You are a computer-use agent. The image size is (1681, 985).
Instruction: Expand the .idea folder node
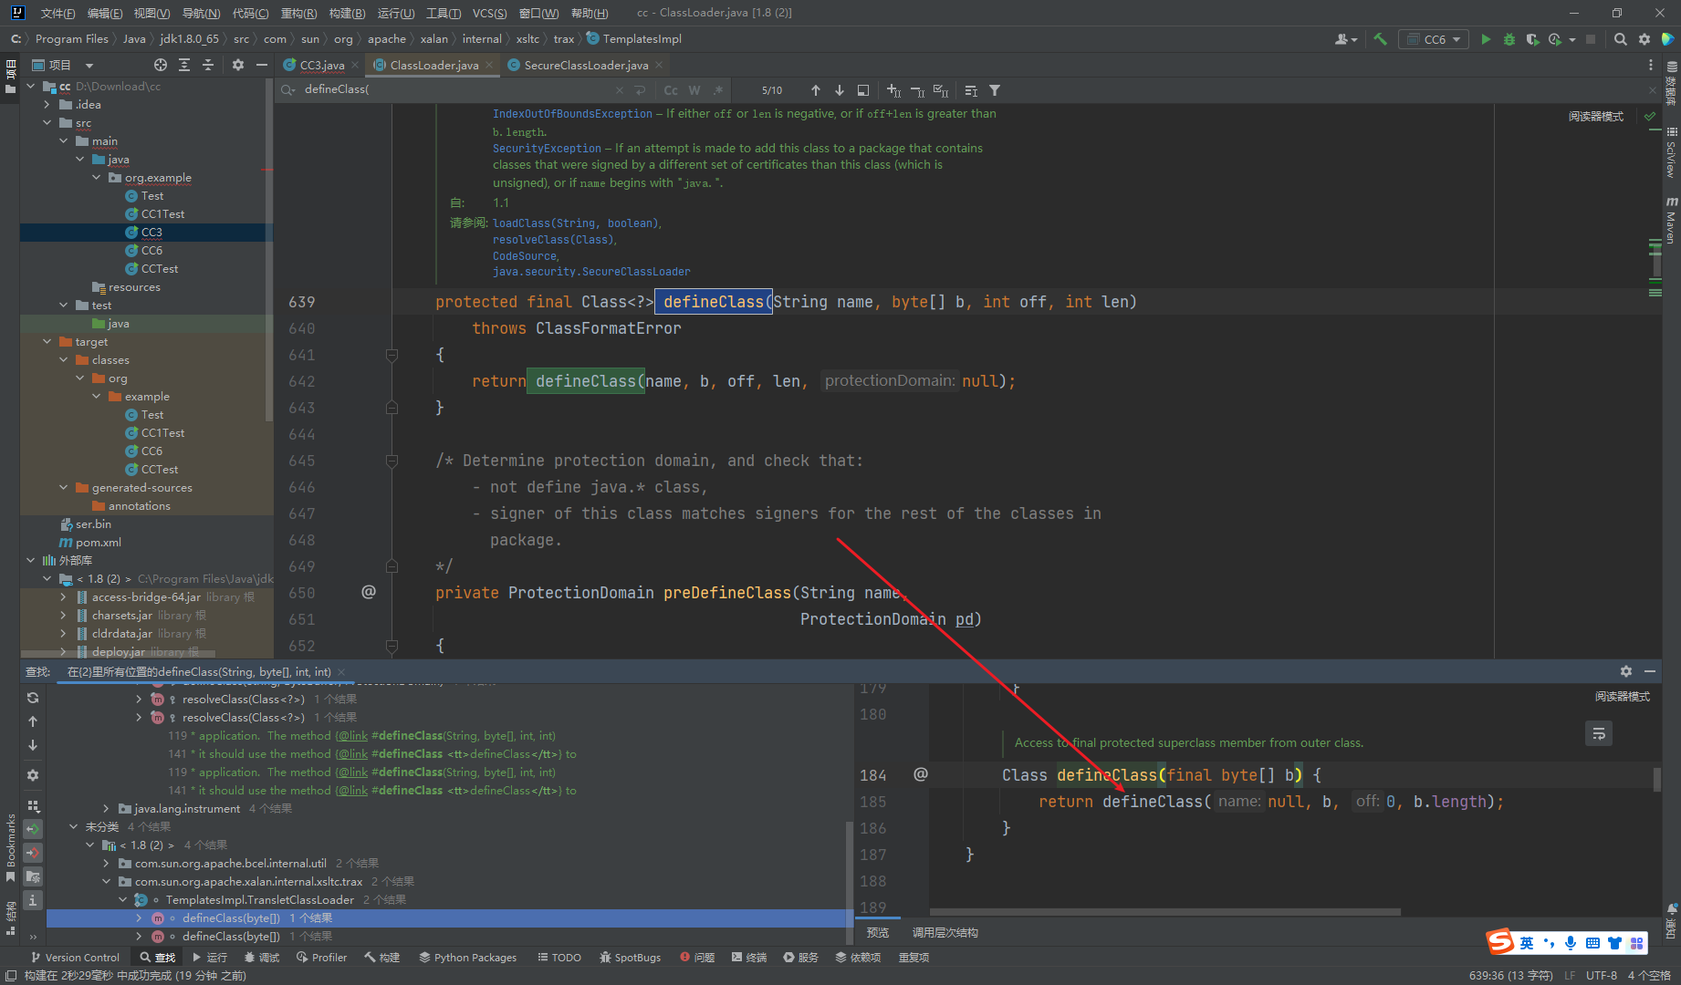[47, 104]
